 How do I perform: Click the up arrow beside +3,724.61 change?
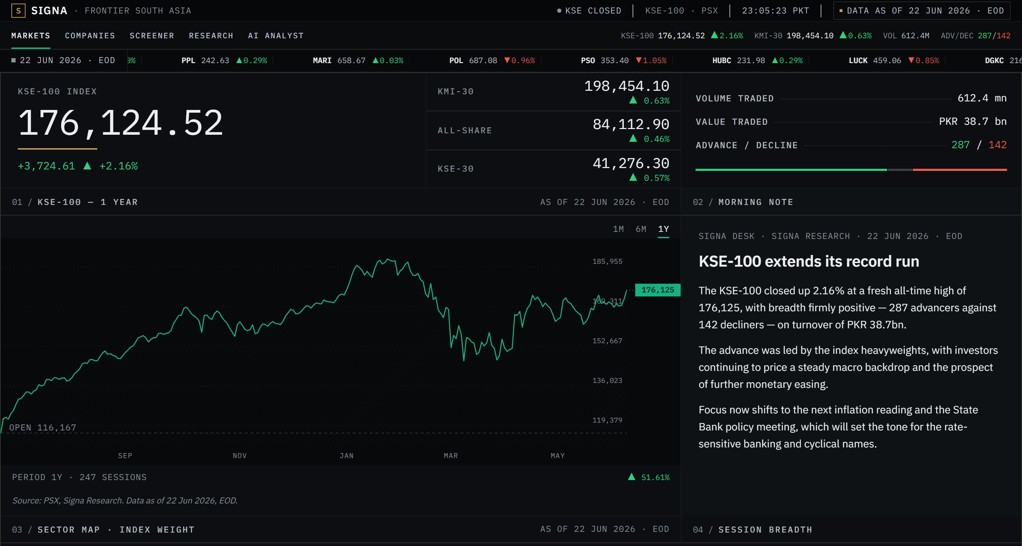point(87,166)
